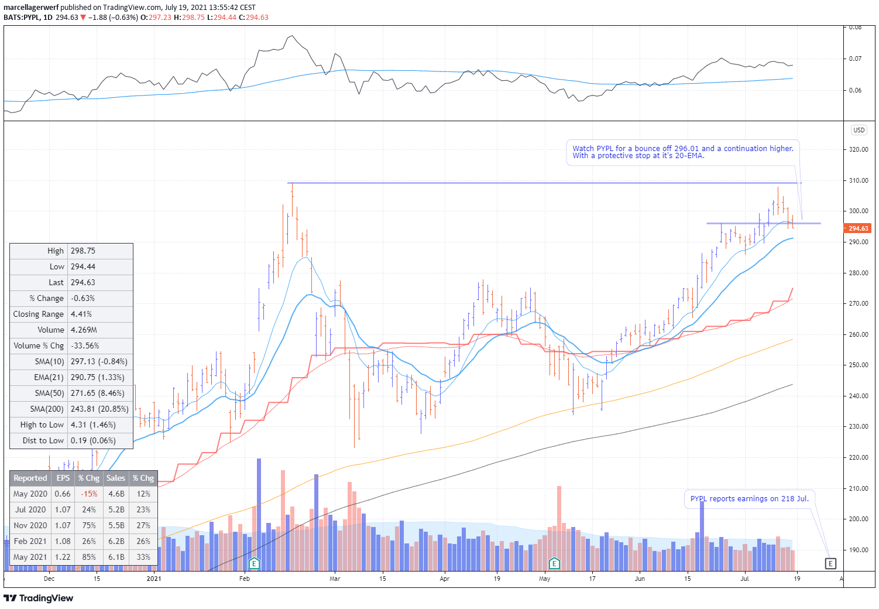Click the Volume % Chg -33.56% row
879x609 pixels.
coord(71,345)
